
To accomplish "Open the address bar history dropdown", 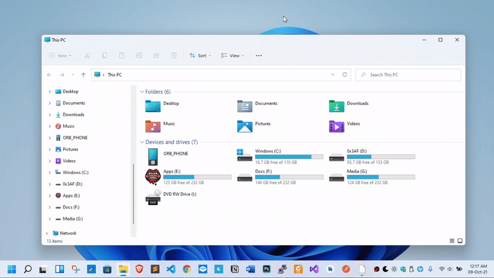I will [332, 75].
